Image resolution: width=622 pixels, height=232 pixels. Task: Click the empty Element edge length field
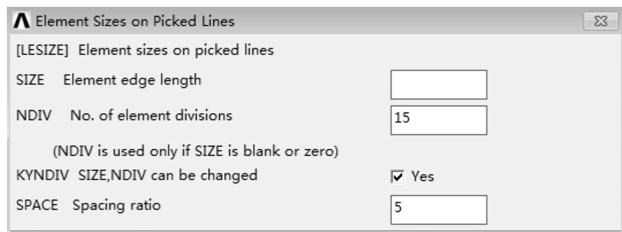[439, 85]
